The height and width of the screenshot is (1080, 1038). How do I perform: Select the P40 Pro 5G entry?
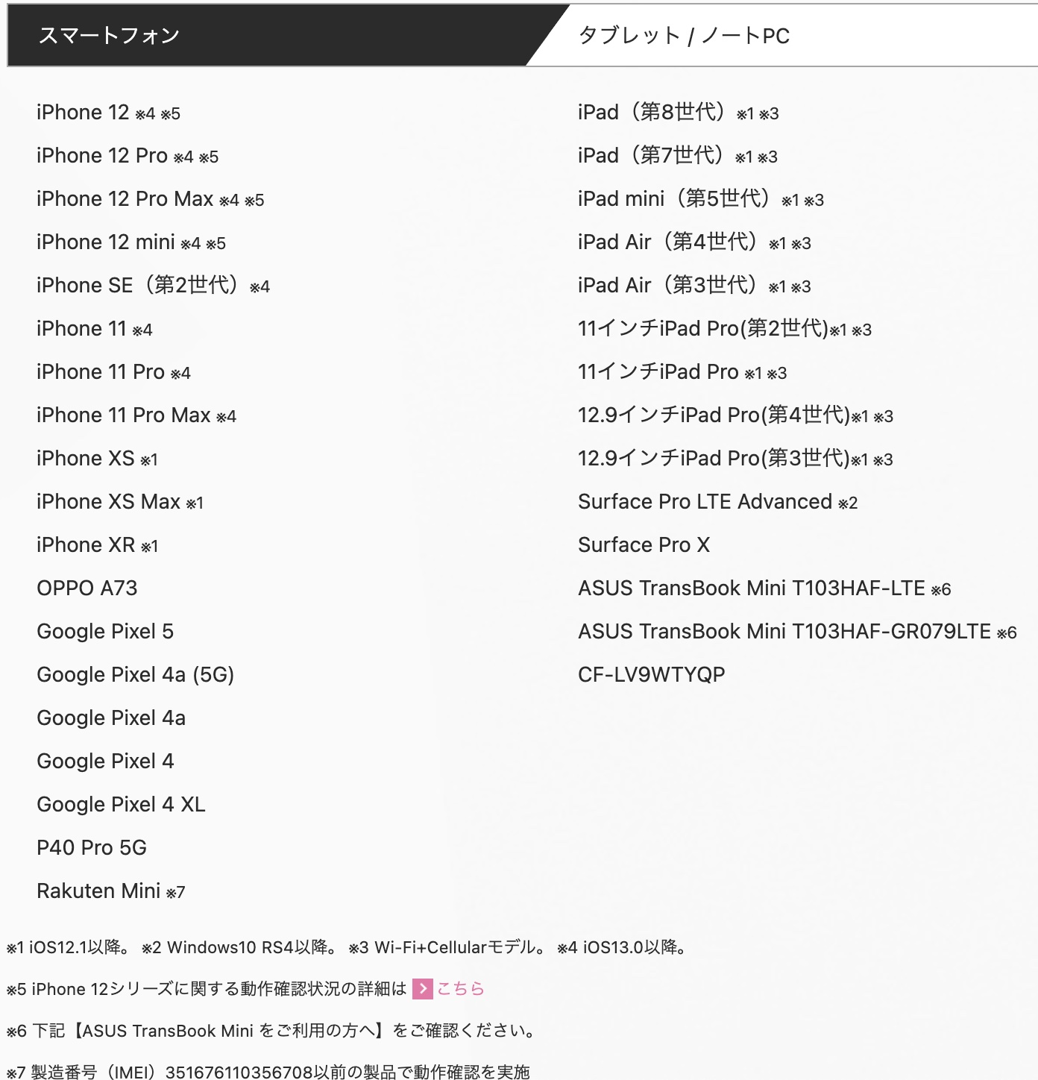pyautogui.click(x=92, y=848)
